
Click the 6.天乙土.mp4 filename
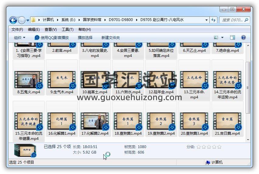pos(194,51)
